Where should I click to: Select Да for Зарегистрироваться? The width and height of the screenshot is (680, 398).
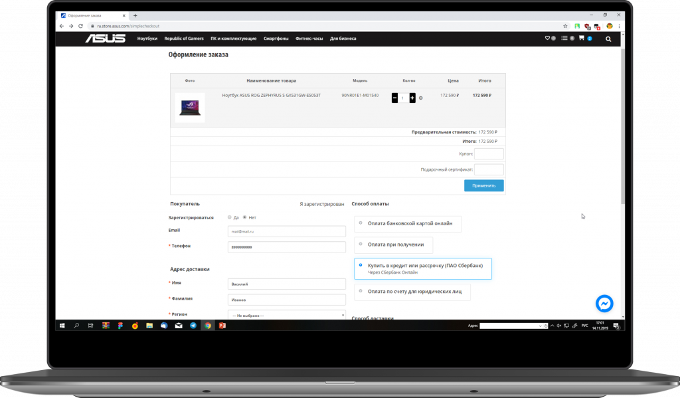pyautogui.click(x=229, y=217)
